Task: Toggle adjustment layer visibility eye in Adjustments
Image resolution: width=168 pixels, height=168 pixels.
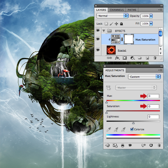Action: (x=130, y=145)
